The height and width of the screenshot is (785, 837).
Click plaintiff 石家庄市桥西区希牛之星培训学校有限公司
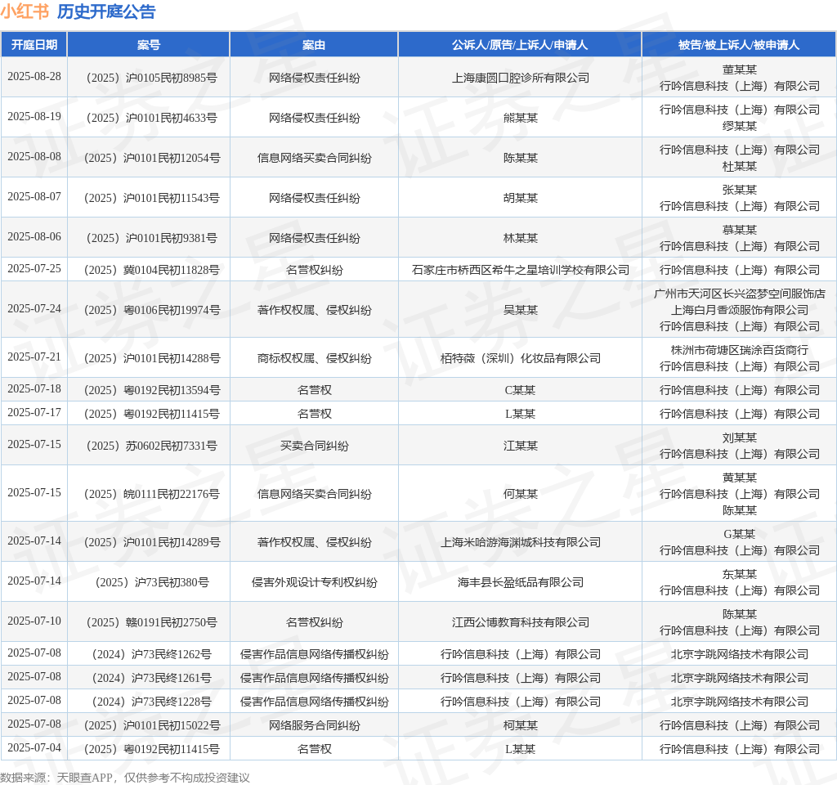(x=521, y=270)
